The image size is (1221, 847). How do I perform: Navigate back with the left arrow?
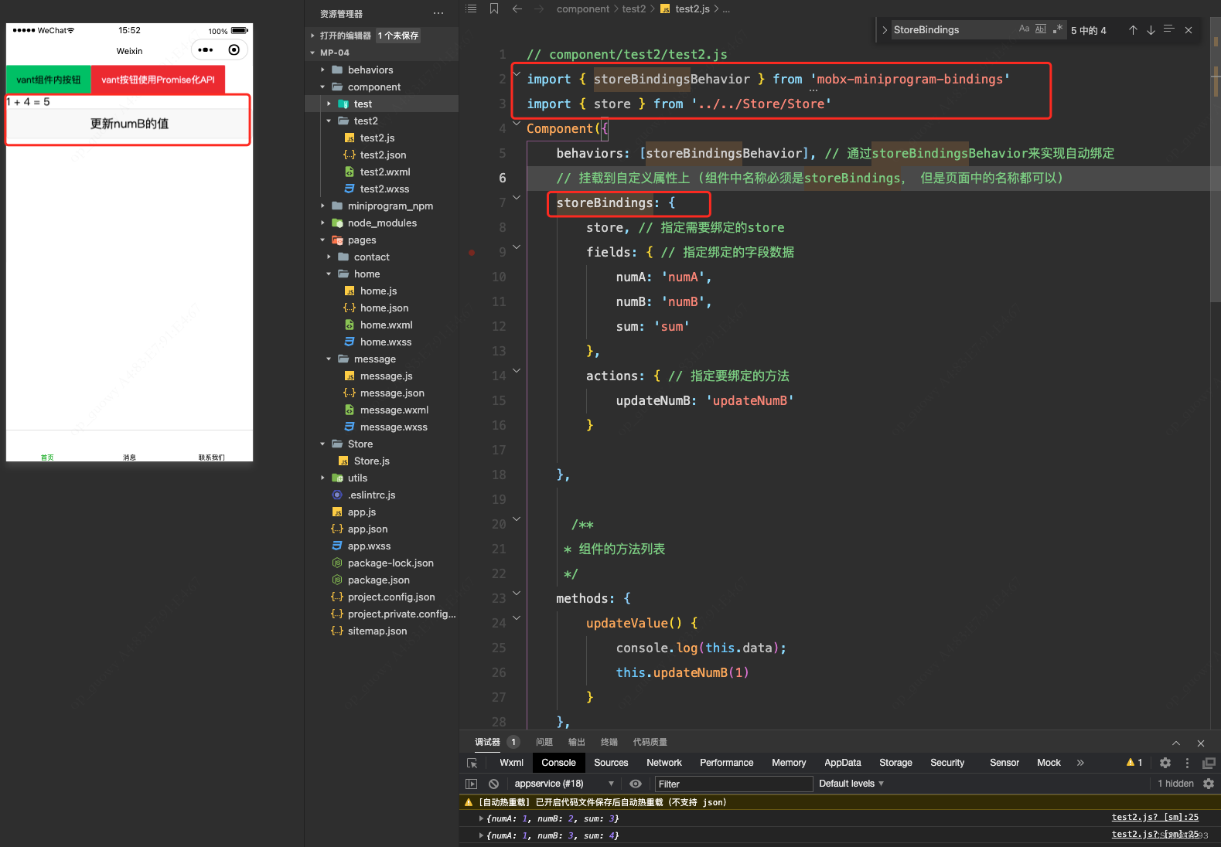[x=517, y=9]
